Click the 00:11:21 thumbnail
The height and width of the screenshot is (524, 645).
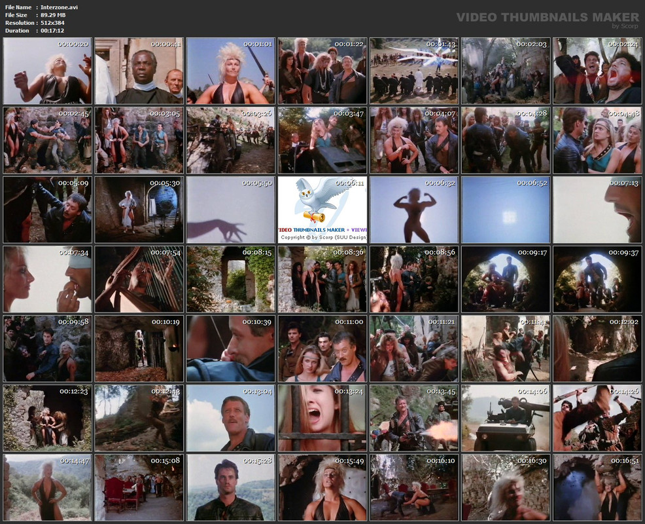click(x=414, y=349)
